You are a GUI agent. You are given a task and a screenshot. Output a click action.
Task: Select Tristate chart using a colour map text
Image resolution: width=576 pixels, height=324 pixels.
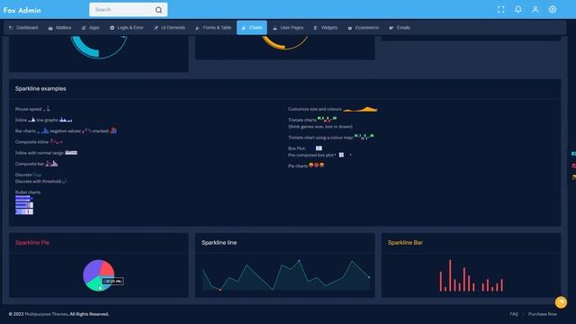(x=320, y=138)
